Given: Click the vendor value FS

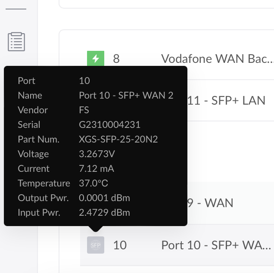Looking at the screenshot, I should point(84,110).
